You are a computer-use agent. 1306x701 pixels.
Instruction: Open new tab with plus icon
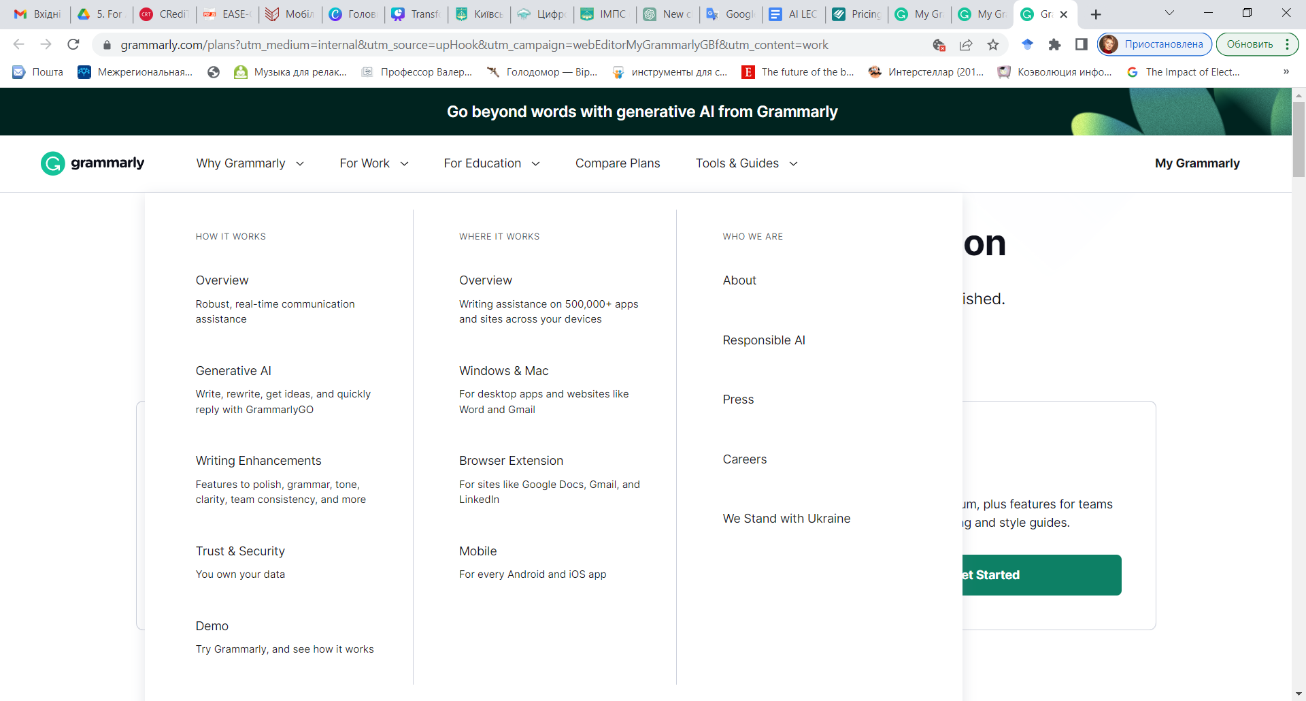click(x=1096, y=14)
